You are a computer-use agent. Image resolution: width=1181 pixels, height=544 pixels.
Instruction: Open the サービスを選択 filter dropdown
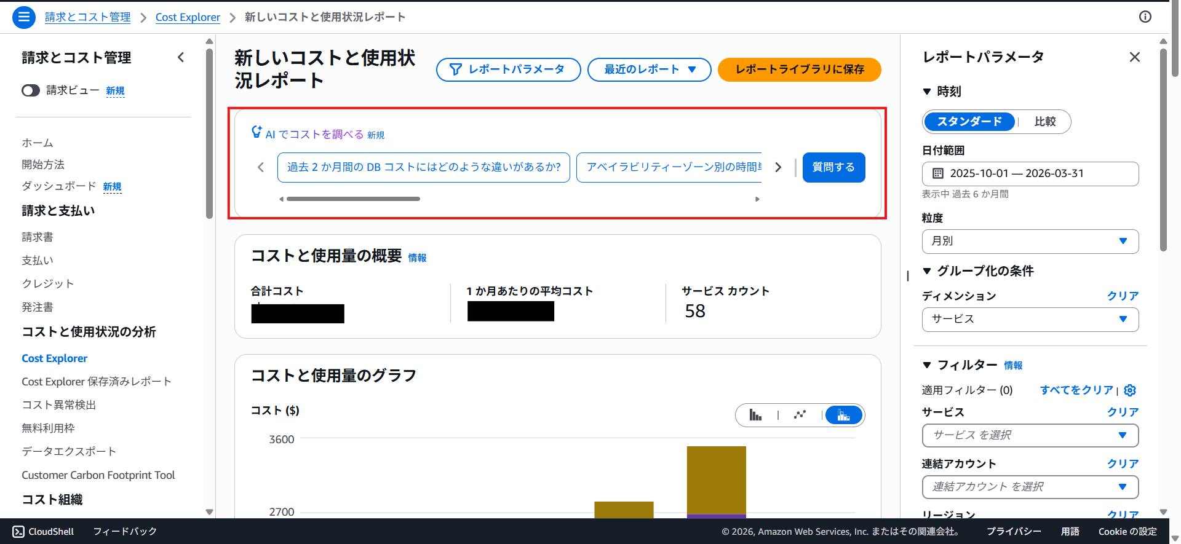pos(1030,435)
